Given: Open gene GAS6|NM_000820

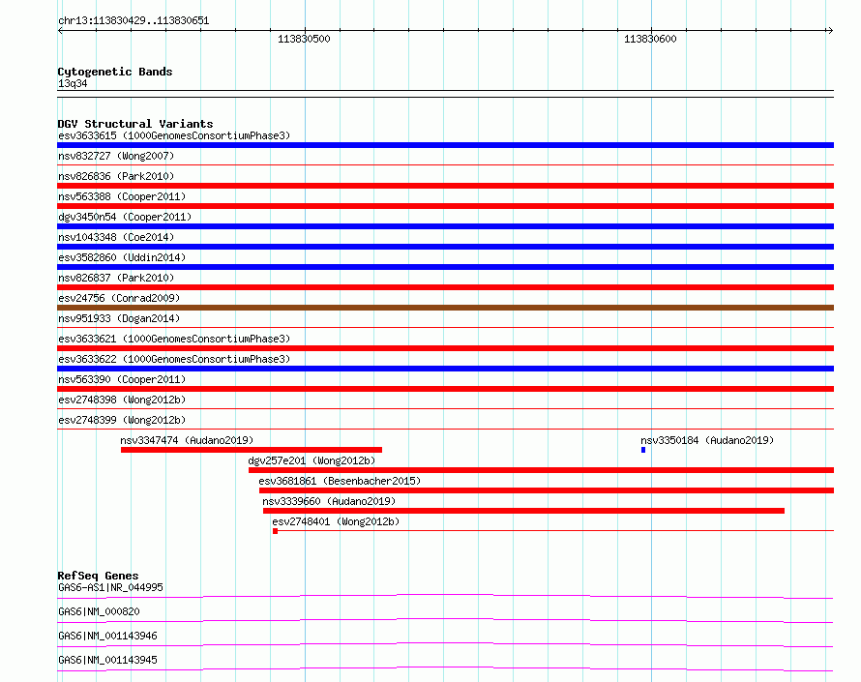Looking at the screenshot, I should (99, 611).
